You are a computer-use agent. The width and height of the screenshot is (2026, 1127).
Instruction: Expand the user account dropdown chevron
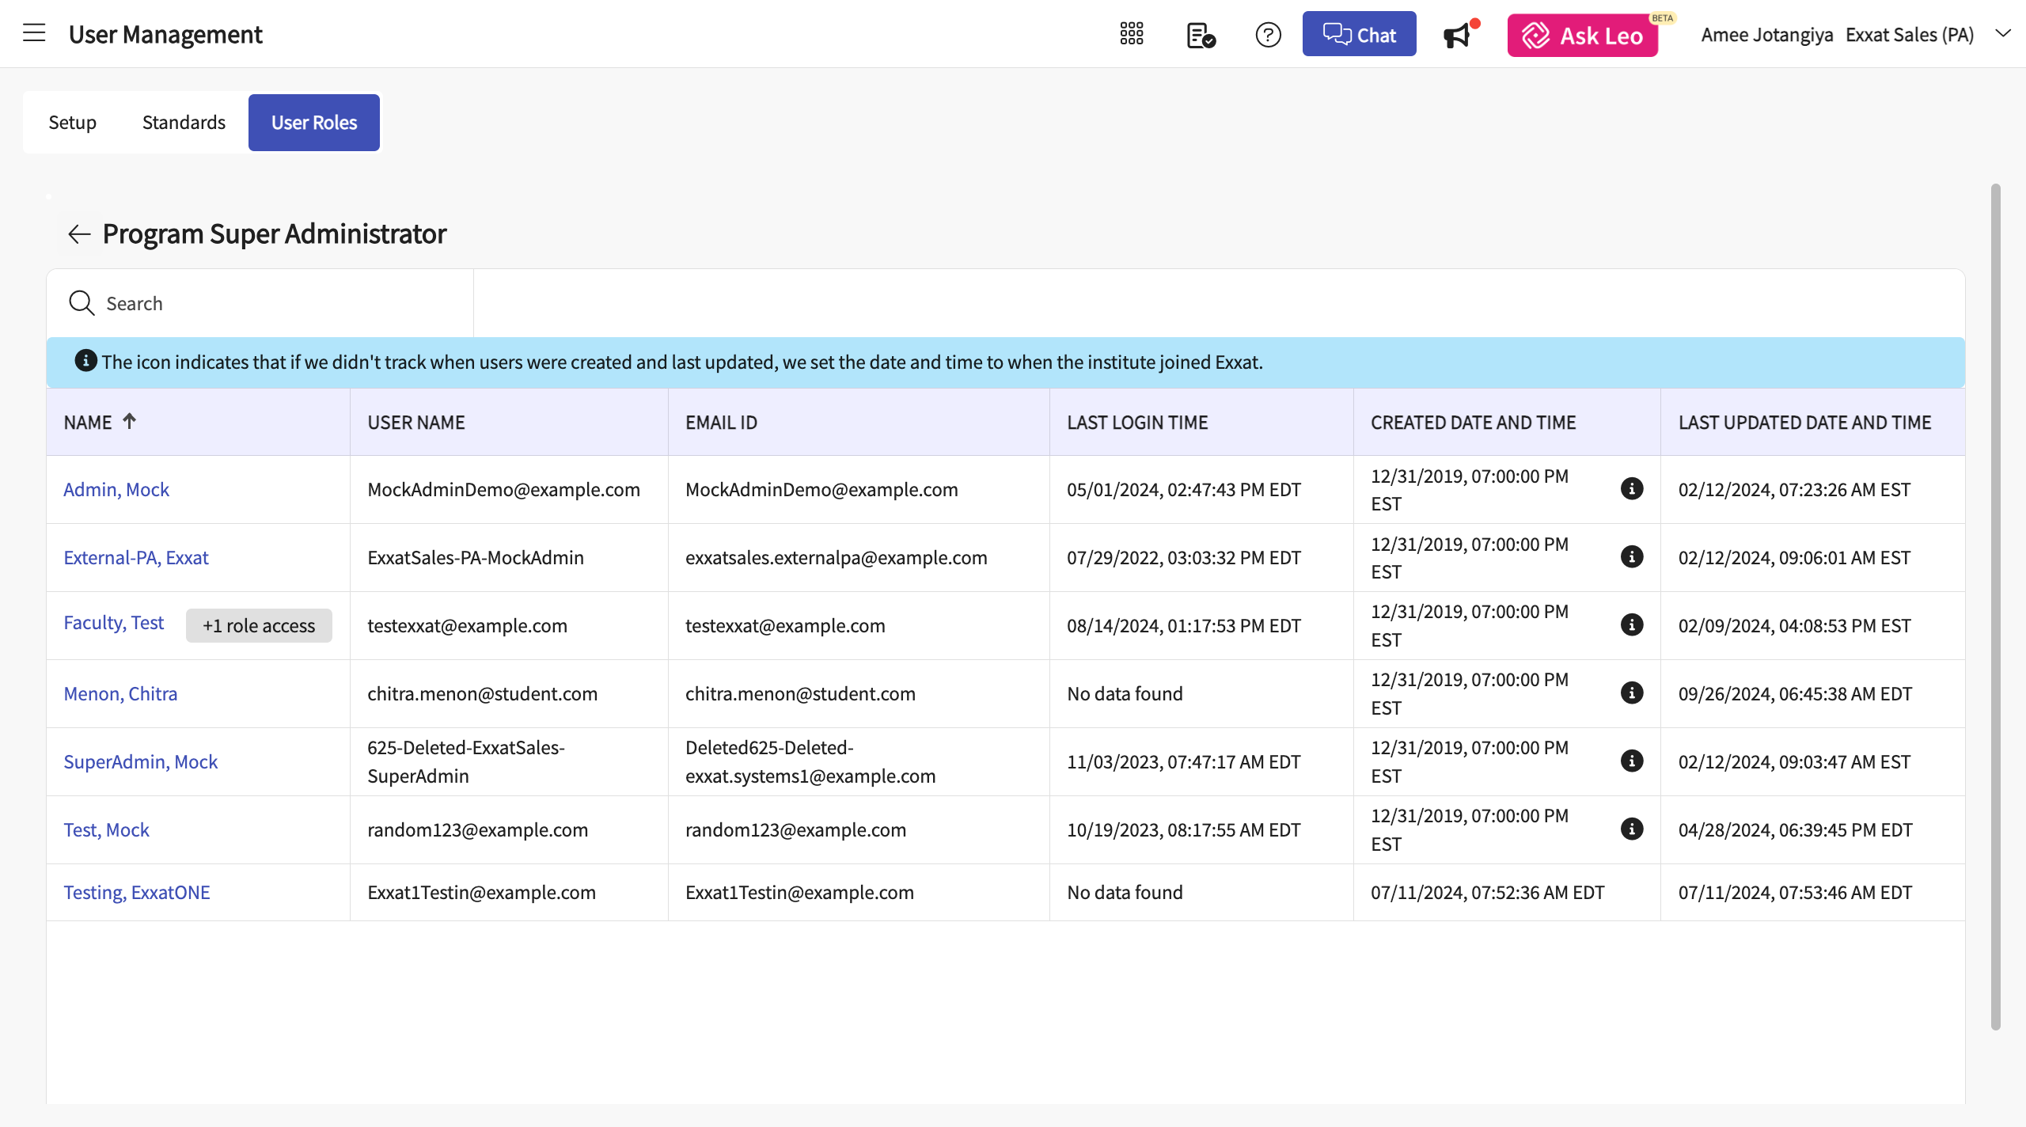pyautogui.click(x=2002, y=34)
